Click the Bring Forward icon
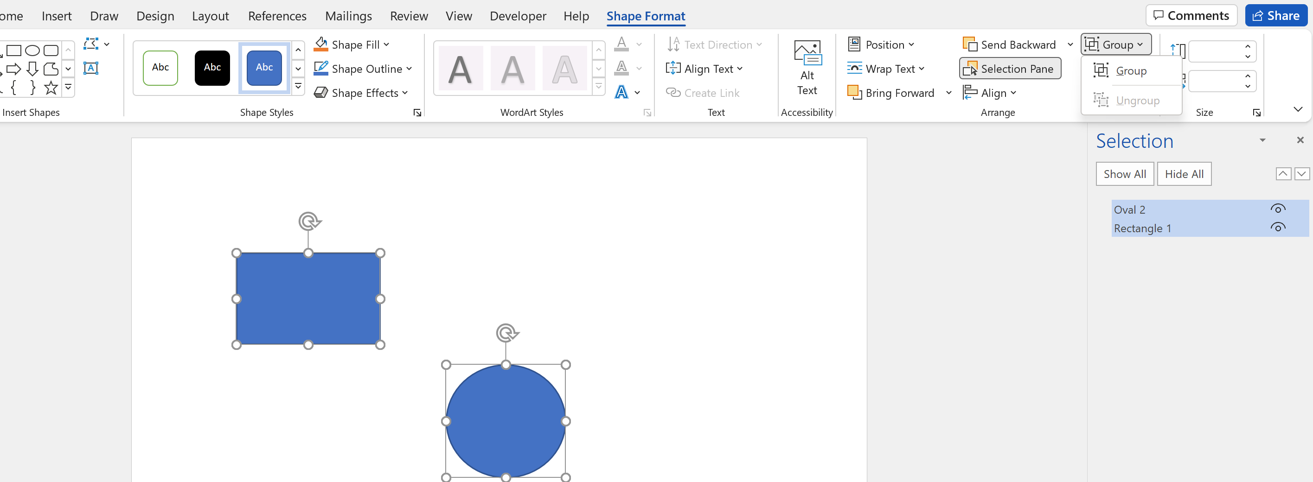1313x482 pixels. pyautogui.click(x=854, y=93)
